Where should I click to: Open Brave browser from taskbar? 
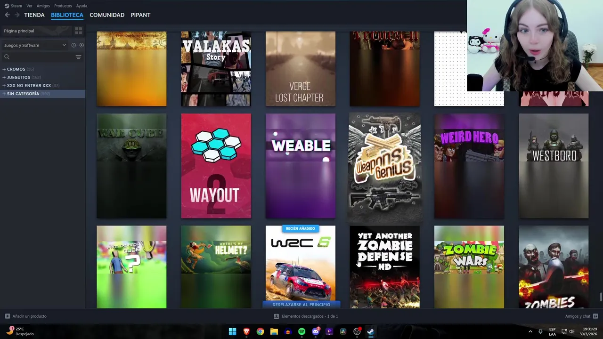(x=246, y=332)
